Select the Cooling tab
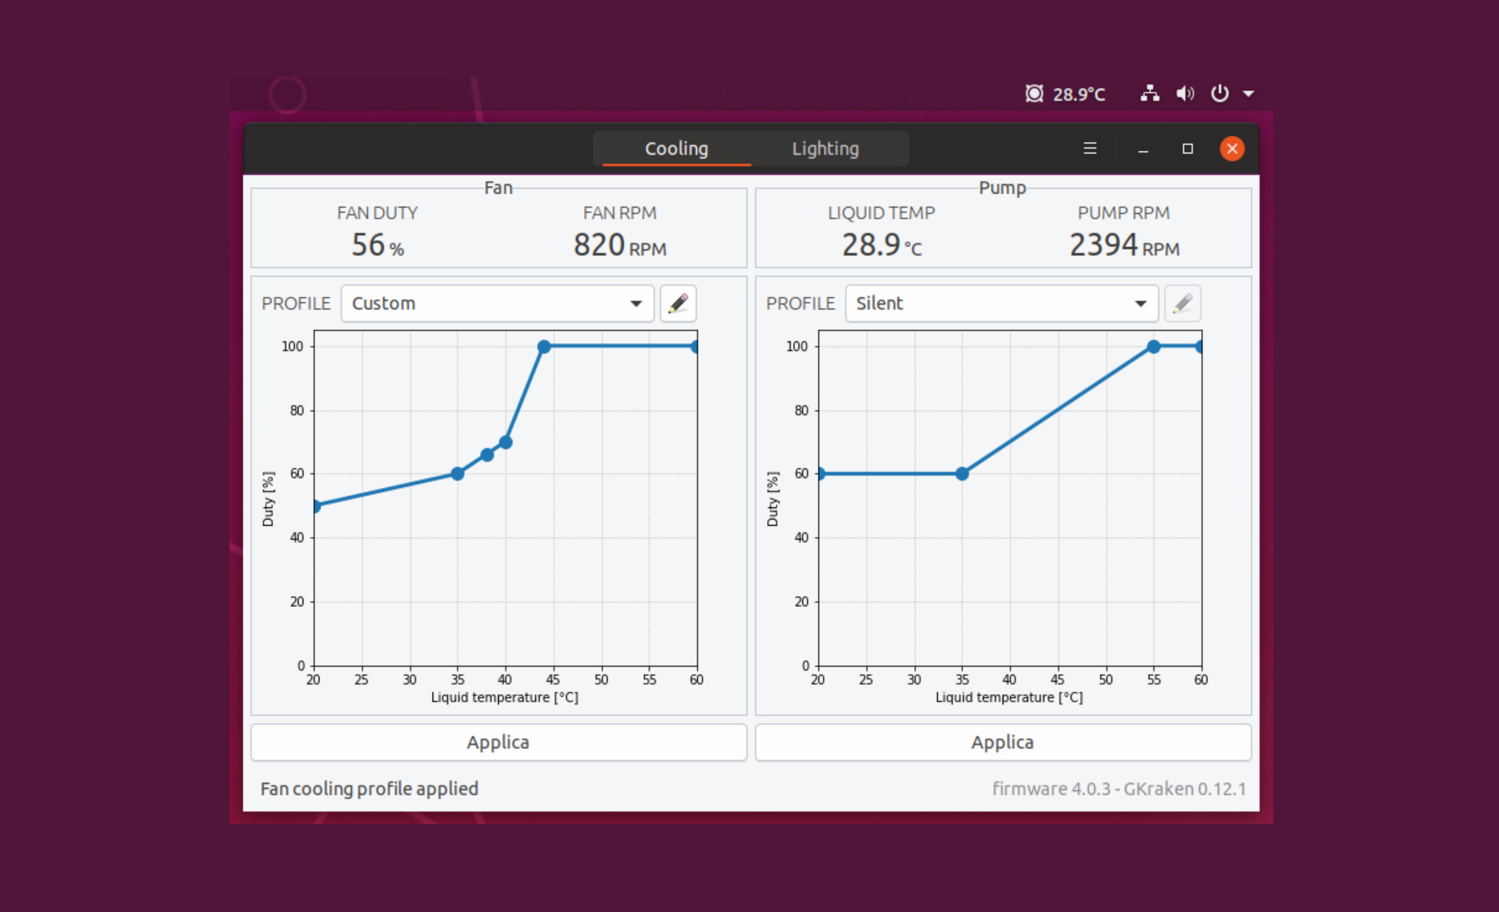The image size is (1499, 912). (676, 148)
